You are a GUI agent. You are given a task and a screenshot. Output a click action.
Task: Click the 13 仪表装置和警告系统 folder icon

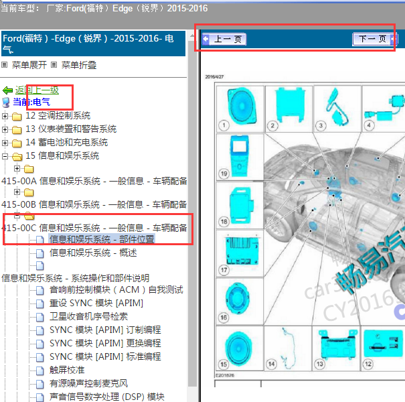click(x=17, y=130)
